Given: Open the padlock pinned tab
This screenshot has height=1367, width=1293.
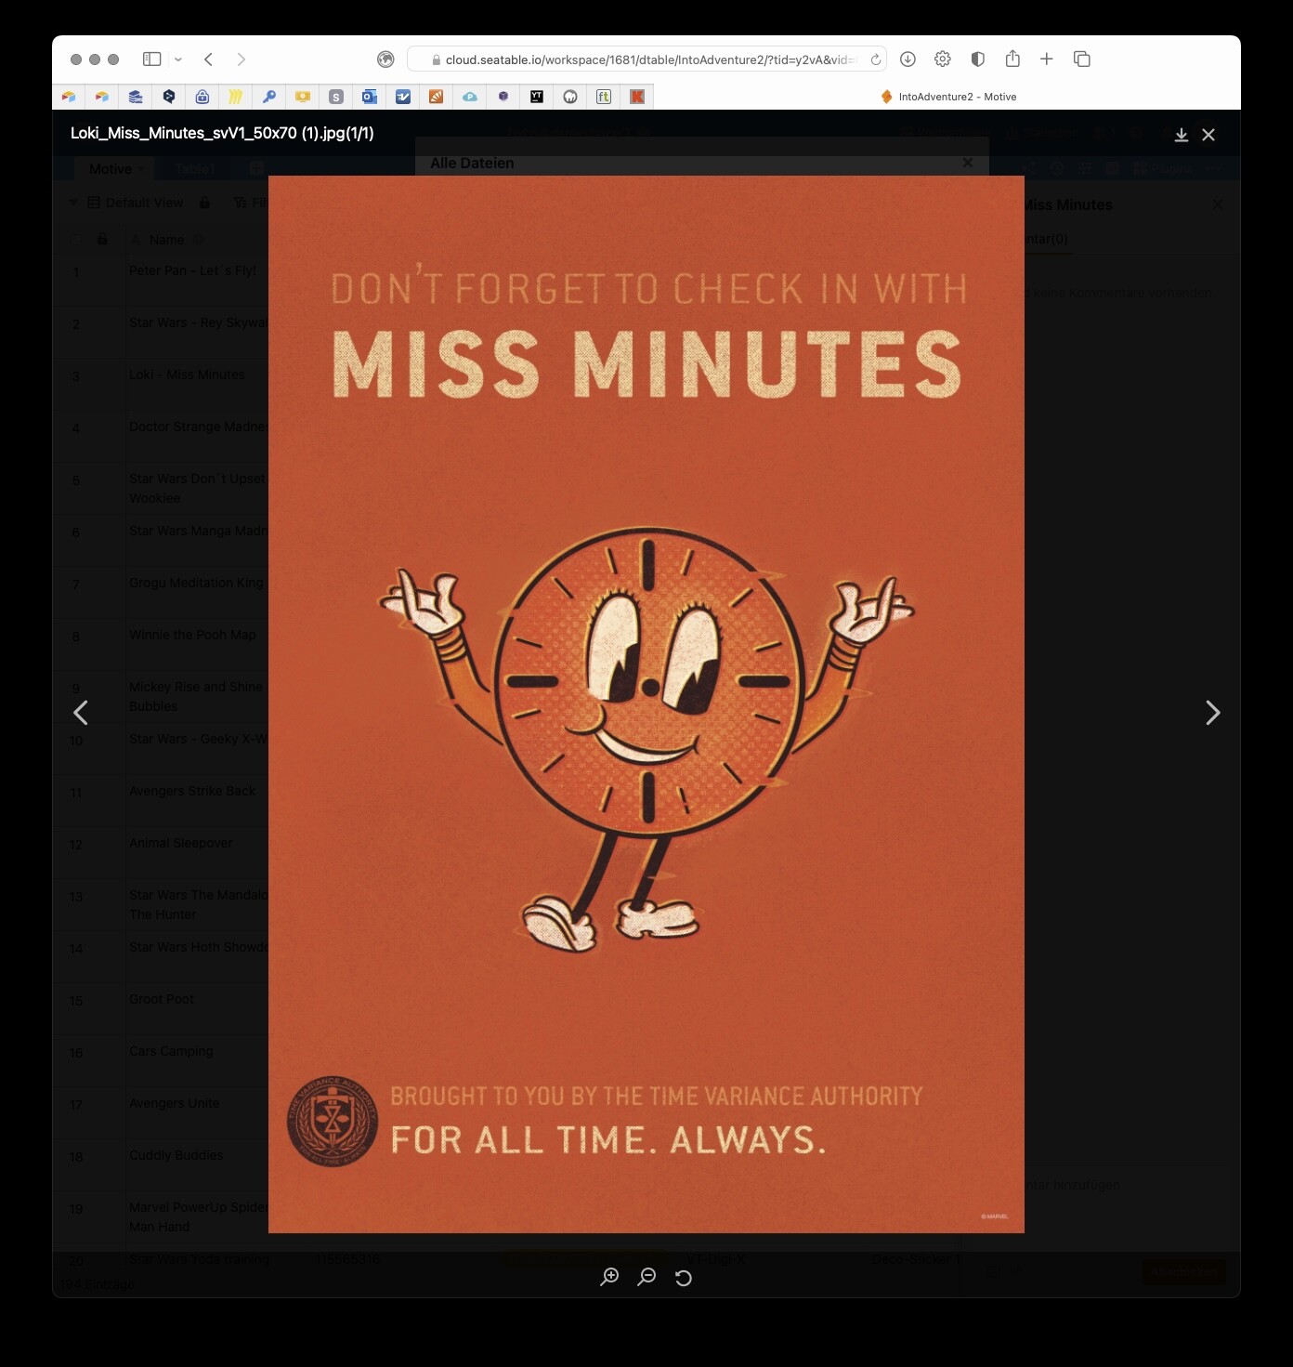Looking at the screenshot, I should tap(202, 97).
